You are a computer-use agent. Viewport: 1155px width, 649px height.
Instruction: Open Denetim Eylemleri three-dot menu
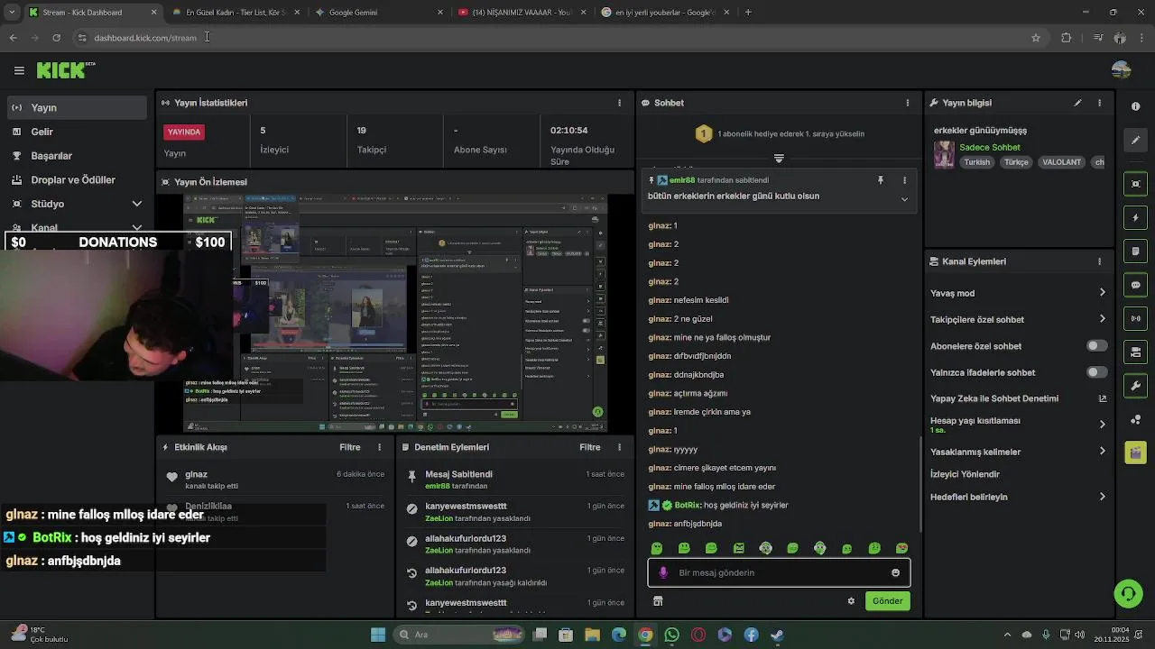pyautogui.click(x=619, y=447)
